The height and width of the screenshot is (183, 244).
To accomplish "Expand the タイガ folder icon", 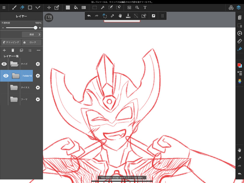I will pyautogui.click(x=14, y=64).
